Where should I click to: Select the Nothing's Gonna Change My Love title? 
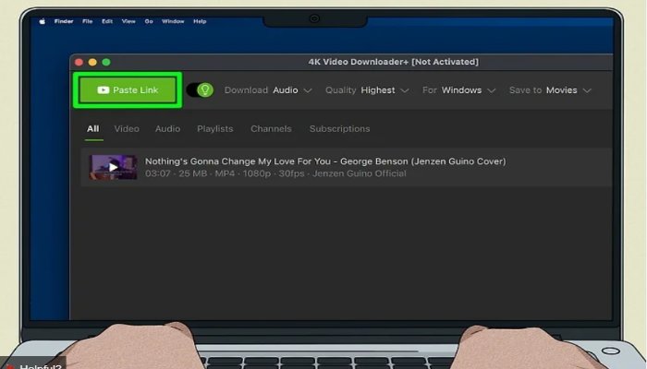pyautogui.click(x=325, y=161)
